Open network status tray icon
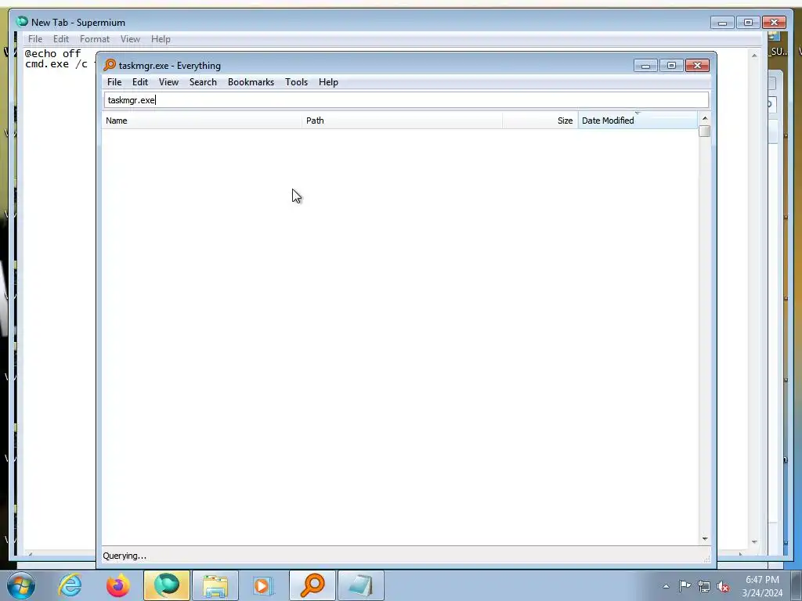 tap(704, 586)
